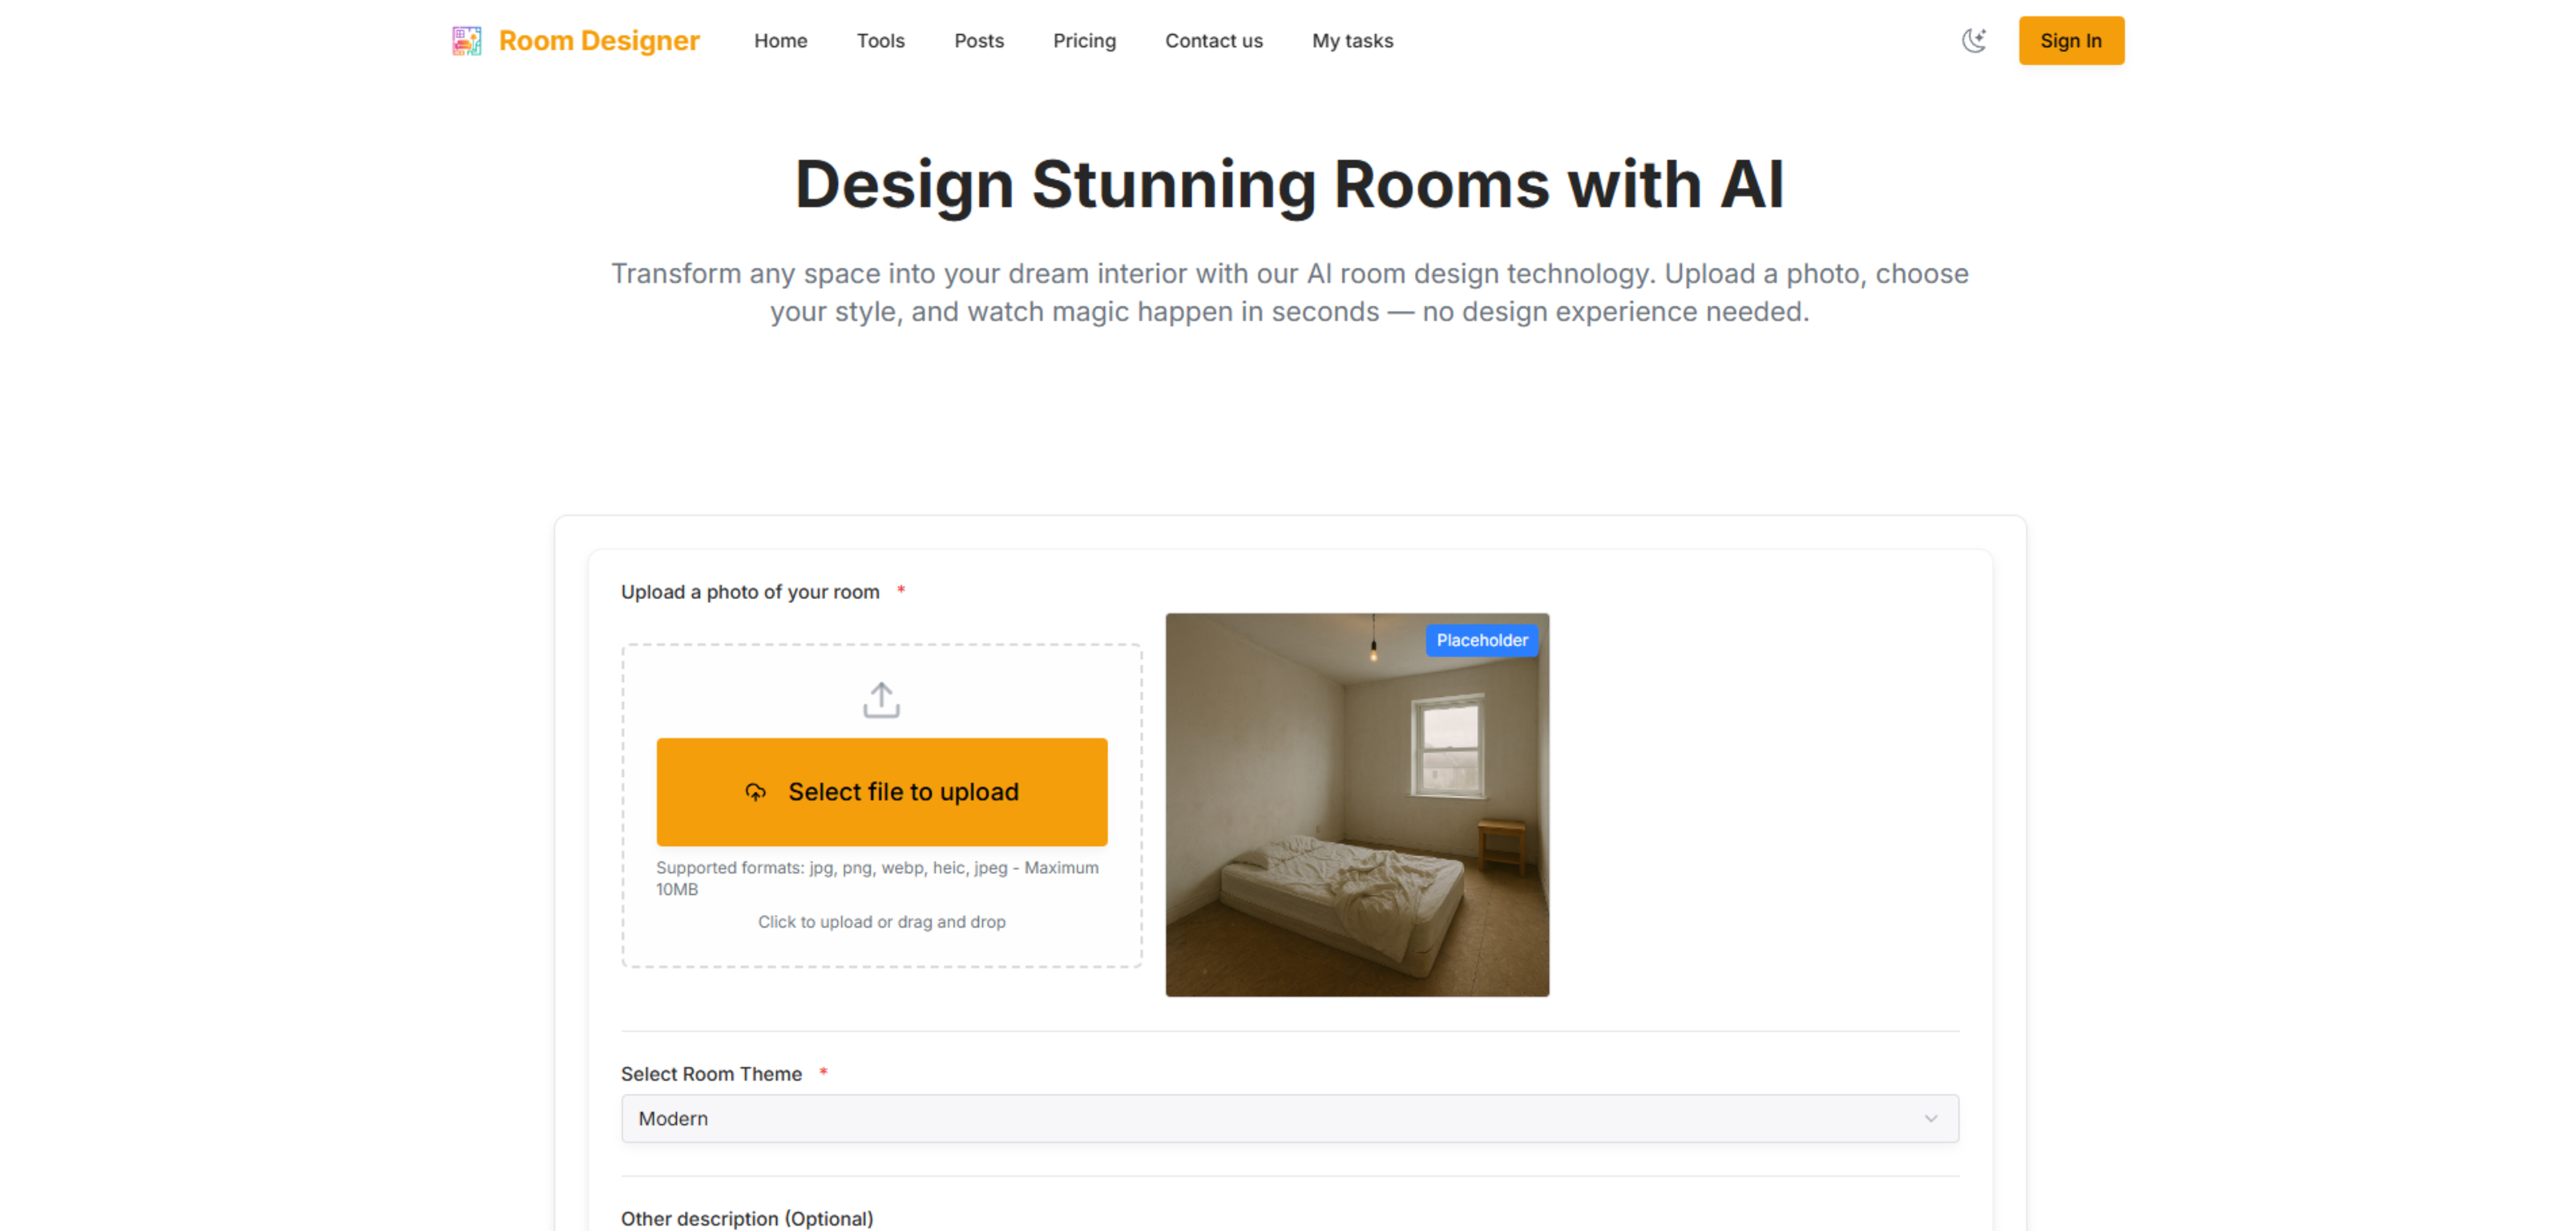Click the Room Designer logo icon
Screen dimensions: 2576x1231
(466, 41)
